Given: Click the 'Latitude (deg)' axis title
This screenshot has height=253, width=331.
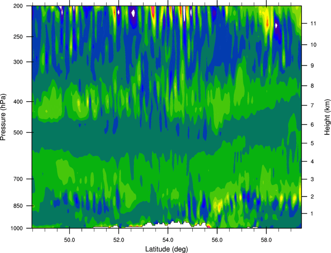Looking at the screenshot, I should (x=167, y=249).
